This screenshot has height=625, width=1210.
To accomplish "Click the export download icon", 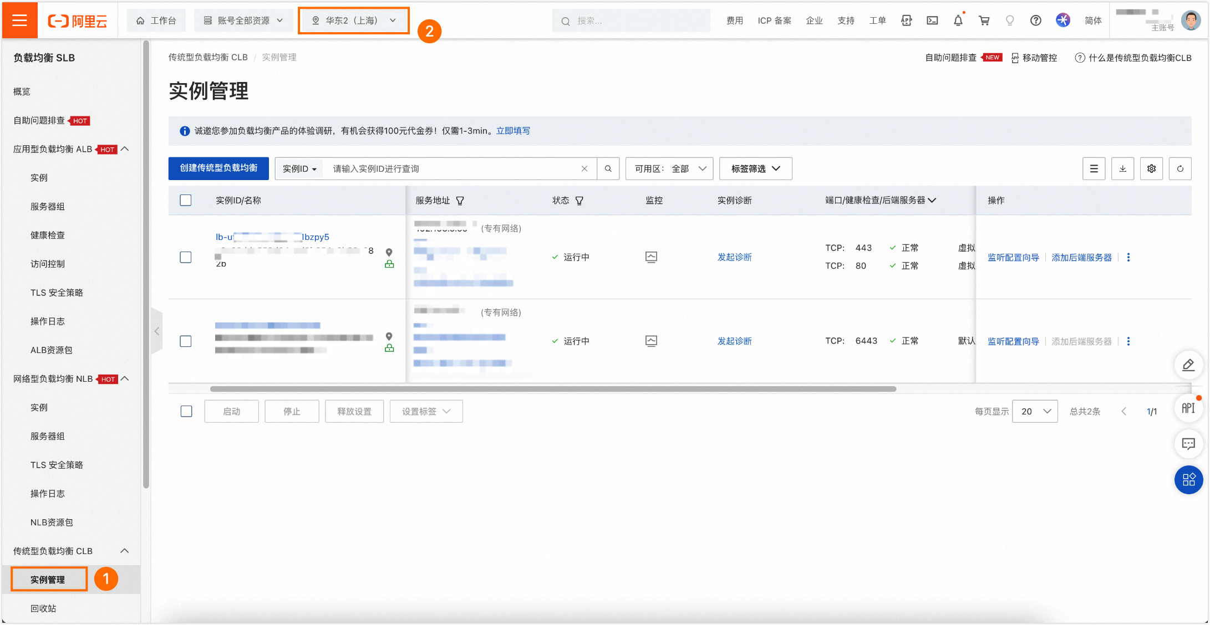I will [x=1122, y=168].
